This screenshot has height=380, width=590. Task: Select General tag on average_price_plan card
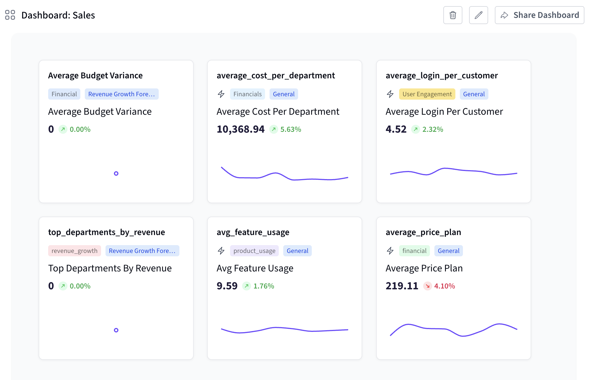tap(449, 251)
